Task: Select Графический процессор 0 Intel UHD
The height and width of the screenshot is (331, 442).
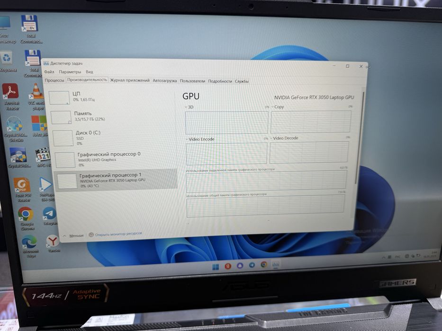Action: click(116, 160)
